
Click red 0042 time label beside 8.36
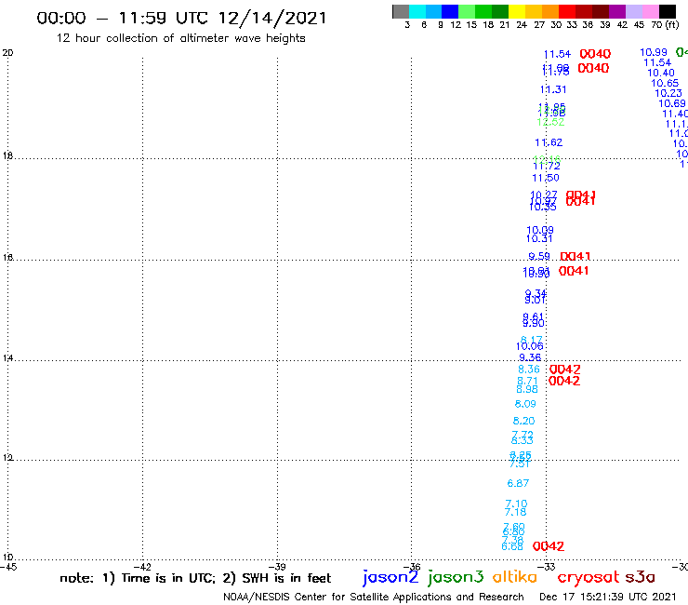point(565,370)
